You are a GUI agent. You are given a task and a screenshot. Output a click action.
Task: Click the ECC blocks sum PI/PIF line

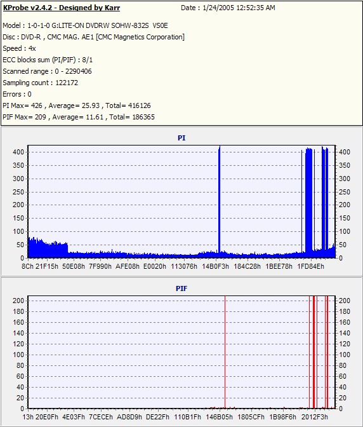click(48, 60)
